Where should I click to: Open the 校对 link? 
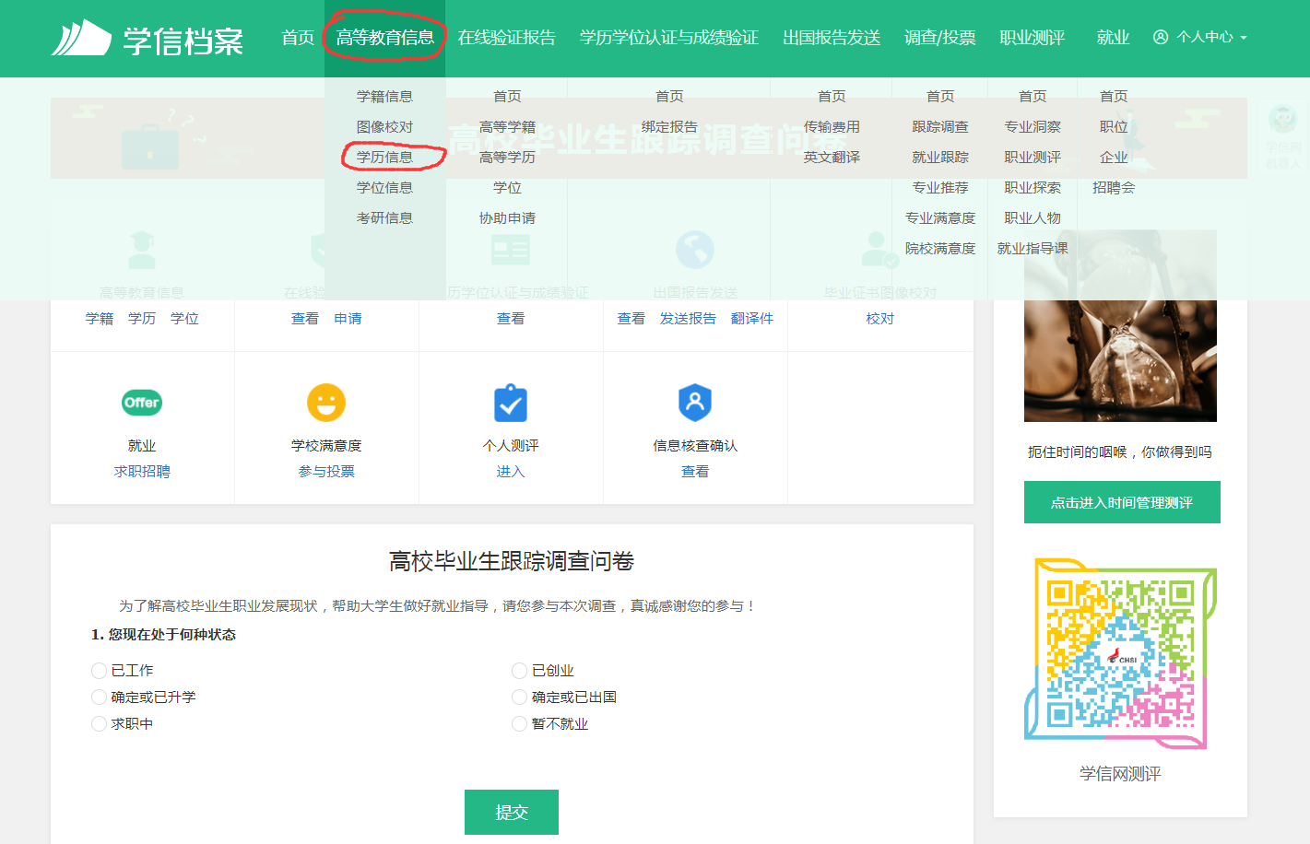click(x=880, y=318)
